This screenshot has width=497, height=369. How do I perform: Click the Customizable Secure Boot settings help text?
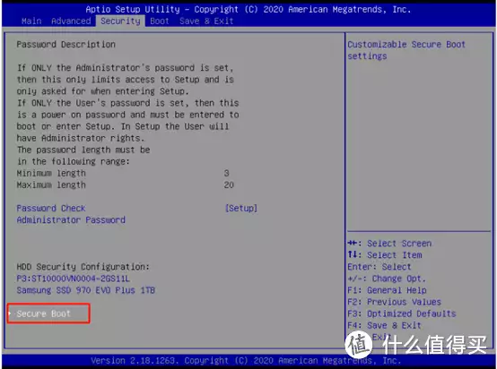406,50
